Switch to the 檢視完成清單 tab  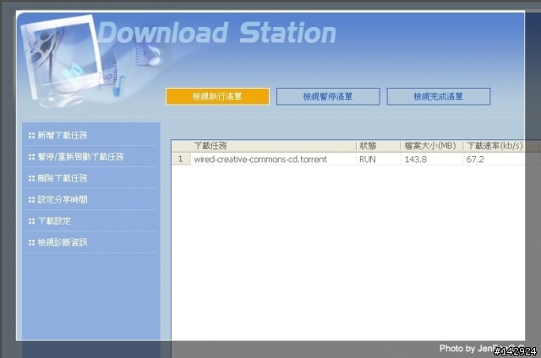click(x=439, y=96)
